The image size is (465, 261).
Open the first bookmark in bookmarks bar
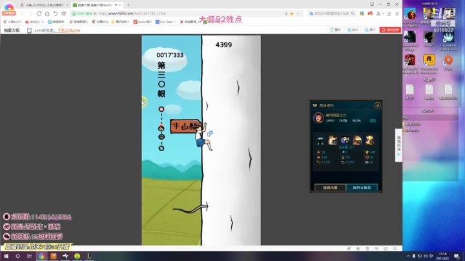coord(12,22)
